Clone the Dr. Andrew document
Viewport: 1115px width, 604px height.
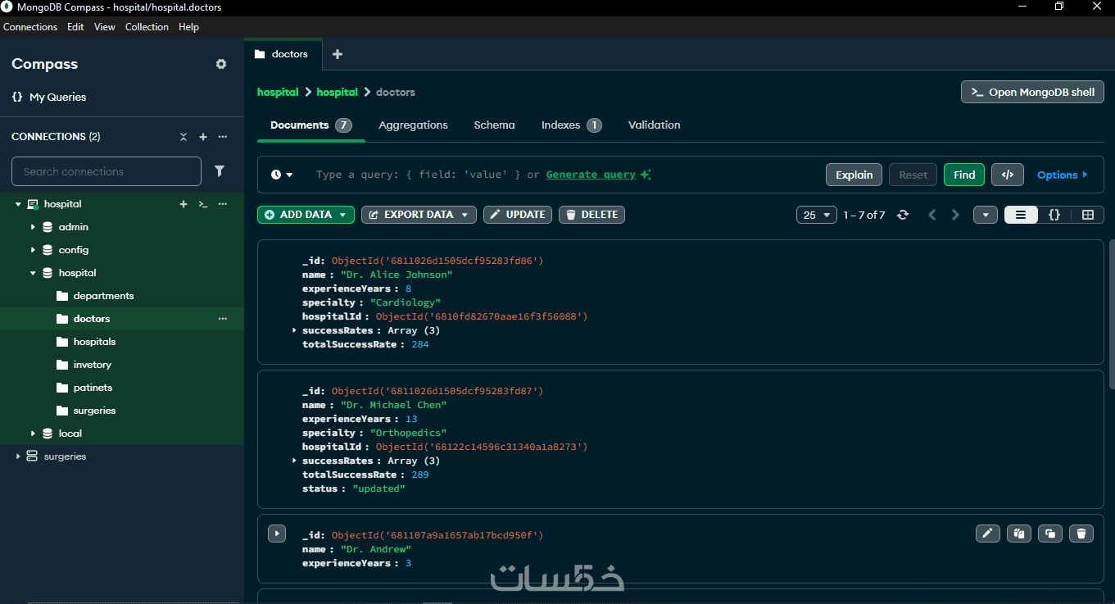tap(1050, 534)
